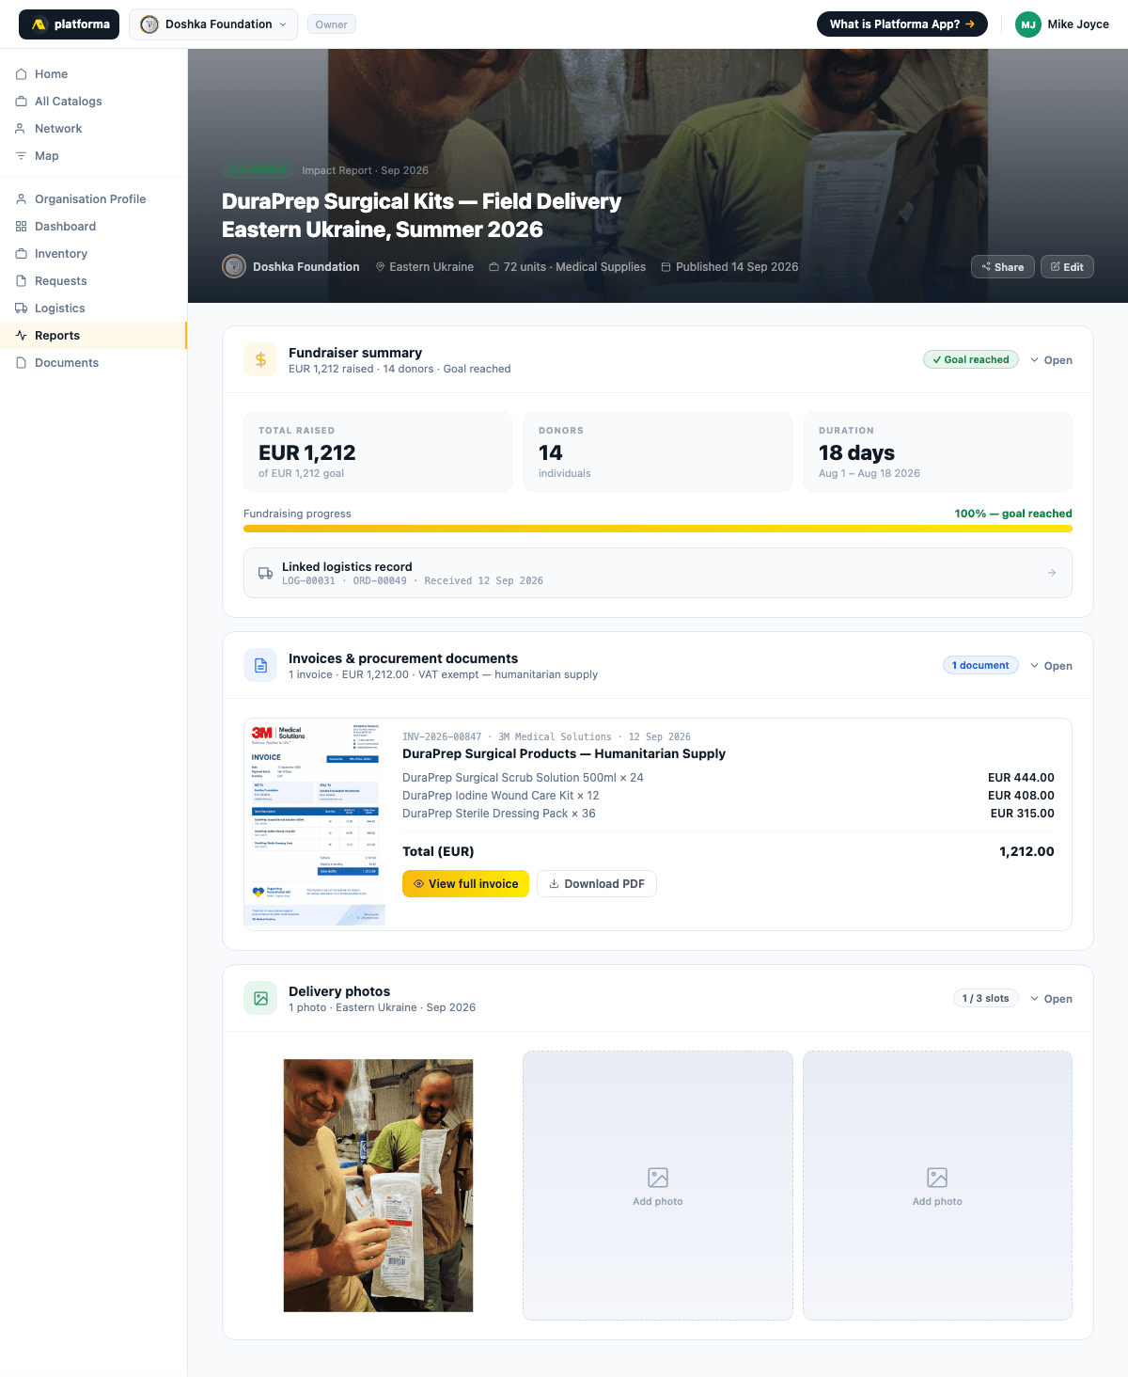Open the Doshka Foundation organisation dropdown
Viewport: 1128px width, 1377px height.
(213, 24)
